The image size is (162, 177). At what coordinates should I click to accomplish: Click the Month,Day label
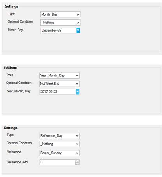coord(15,30)
